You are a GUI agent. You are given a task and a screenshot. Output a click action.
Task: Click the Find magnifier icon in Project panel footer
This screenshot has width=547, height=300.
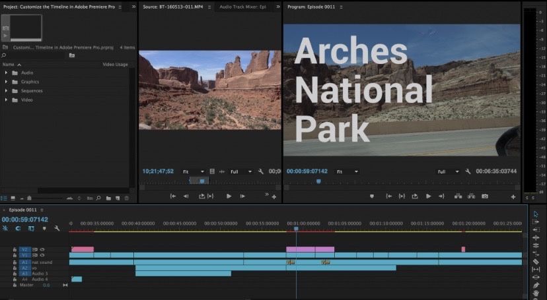click(x=98, y=198)
